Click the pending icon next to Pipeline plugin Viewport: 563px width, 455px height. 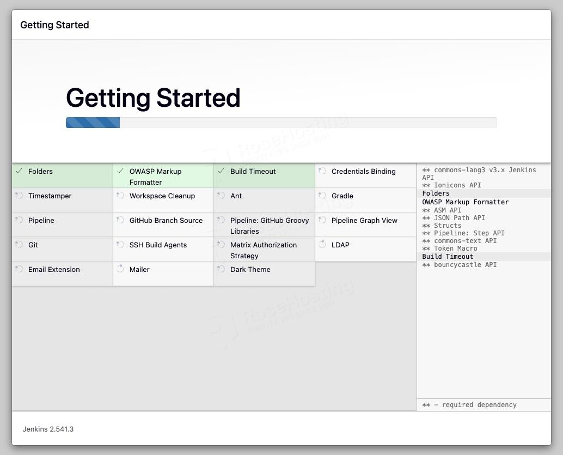[x=19, y=220]
